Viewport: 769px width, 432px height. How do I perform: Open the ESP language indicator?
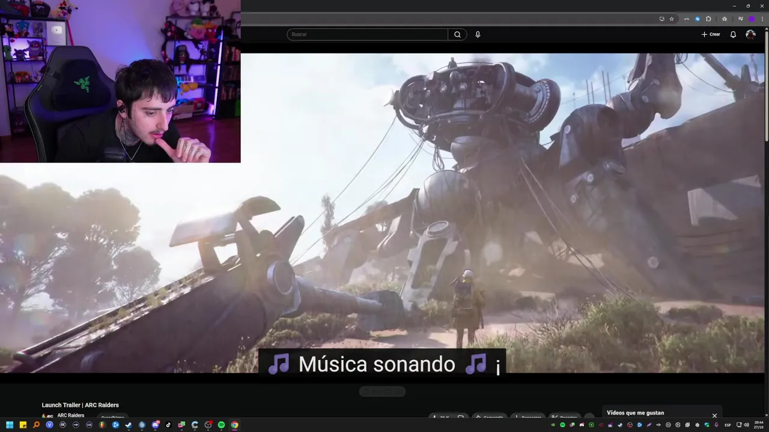pyautogui.click(x=728, y=425)
